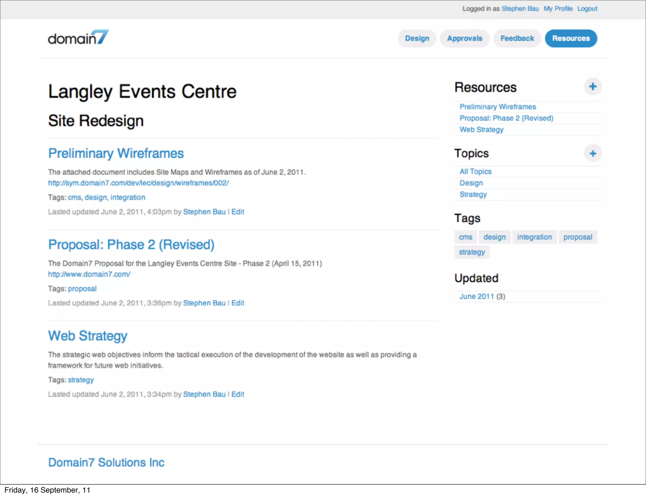
Task: Open the Design tab
Action: coord(417,38)
